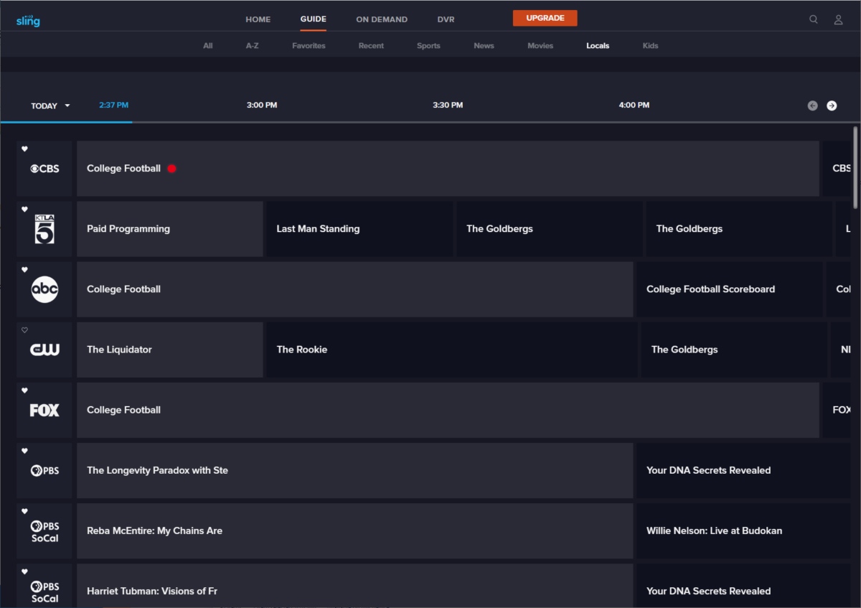The width and height of the screenshot is (861, 608).
Task: Toggle favorite heart on FOX
Action: coord(24,390)
